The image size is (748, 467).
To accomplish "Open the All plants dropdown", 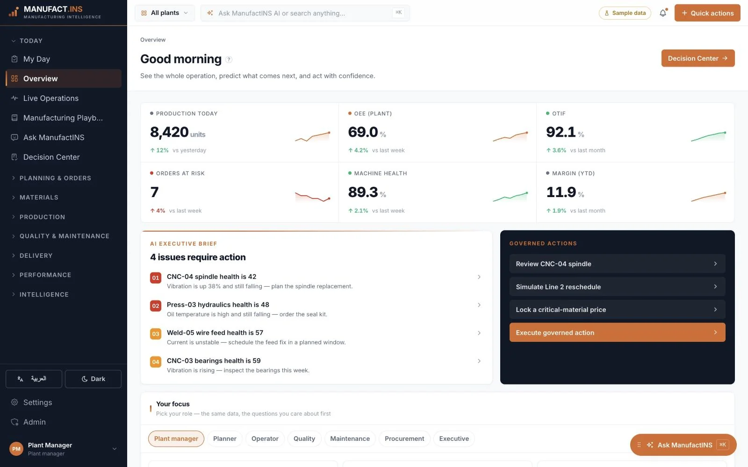I will (165, 13).
